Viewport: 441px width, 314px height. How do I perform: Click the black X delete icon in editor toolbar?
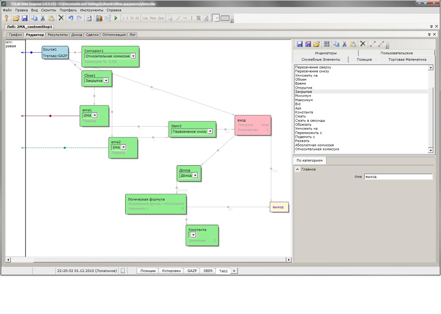pyautogui.click(x=363, y=44)
